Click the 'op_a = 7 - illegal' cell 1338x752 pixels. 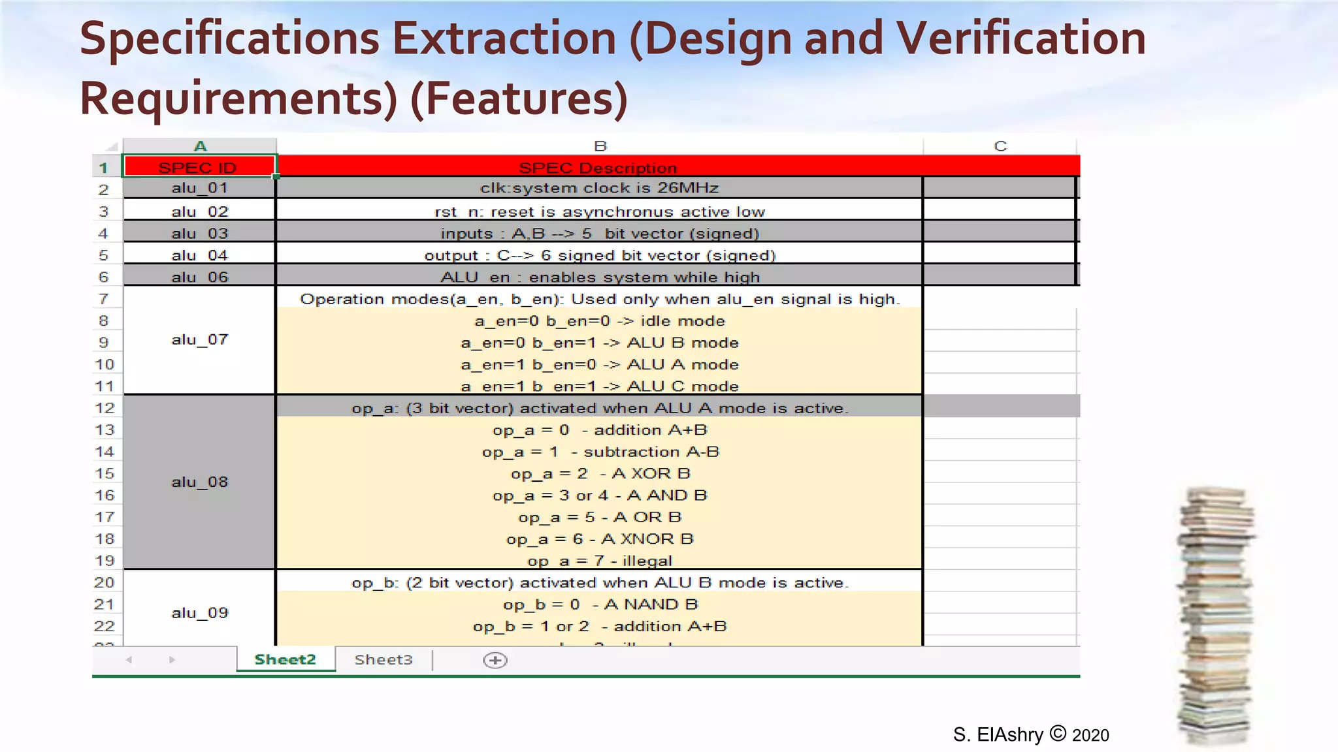(598, 561)
